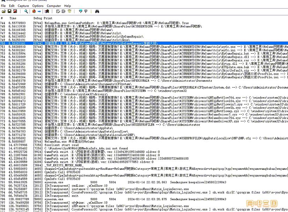This screenshot has width=288, height=212.
Task: Select the GamePath line with PID [6208]
Action: (x=144, y=162)
